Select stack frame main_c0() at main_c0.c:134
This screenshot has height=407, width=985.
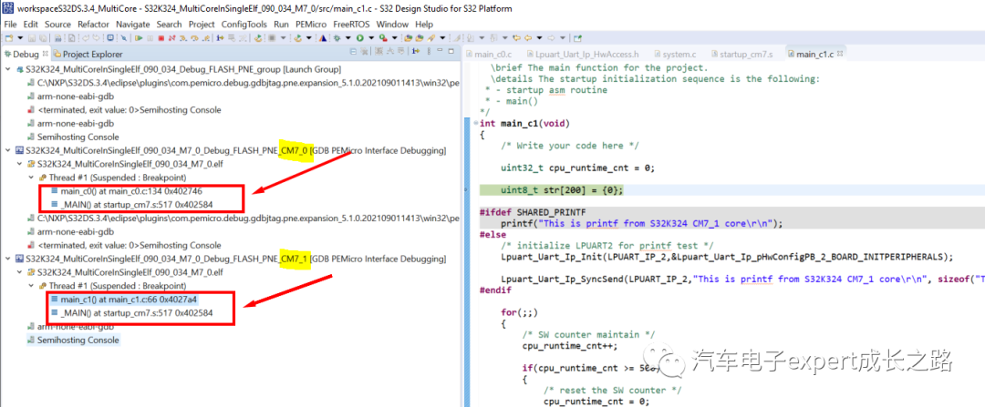(126, 191)
